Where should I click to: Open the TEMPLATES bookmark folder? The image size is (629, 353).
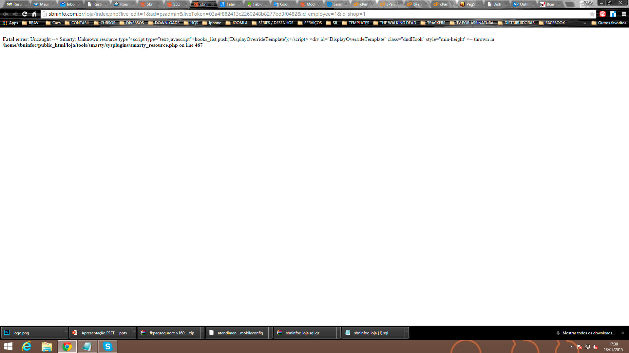pyautogui.click(x=355, y=23)
